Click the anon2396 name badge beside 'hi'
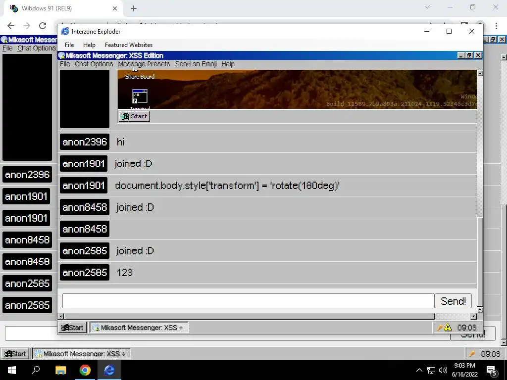 pyautogui.click(x=85, y=142)
